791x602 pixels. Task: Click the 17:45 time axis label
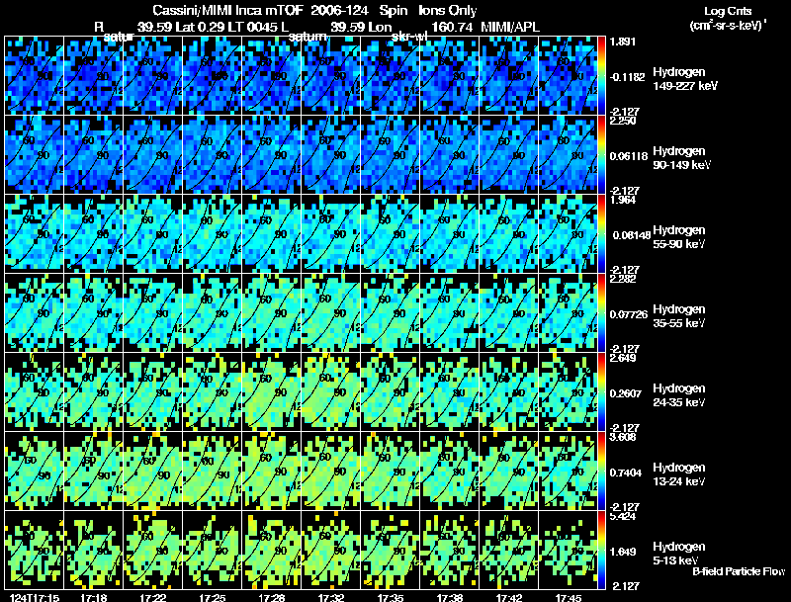click(568, 598)
